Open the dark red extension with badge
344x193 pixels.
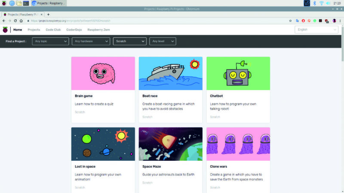(327, 21)
